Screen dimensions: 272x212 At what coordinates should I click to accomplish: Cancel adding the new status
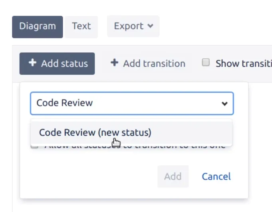[216, 176]
